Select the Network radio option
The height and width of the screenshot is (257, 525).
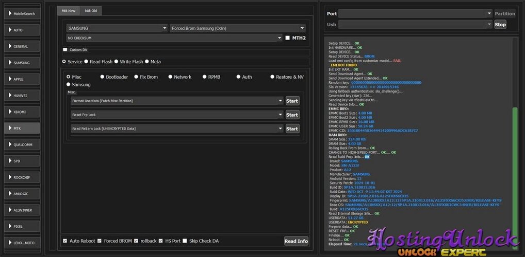[170, 77]
